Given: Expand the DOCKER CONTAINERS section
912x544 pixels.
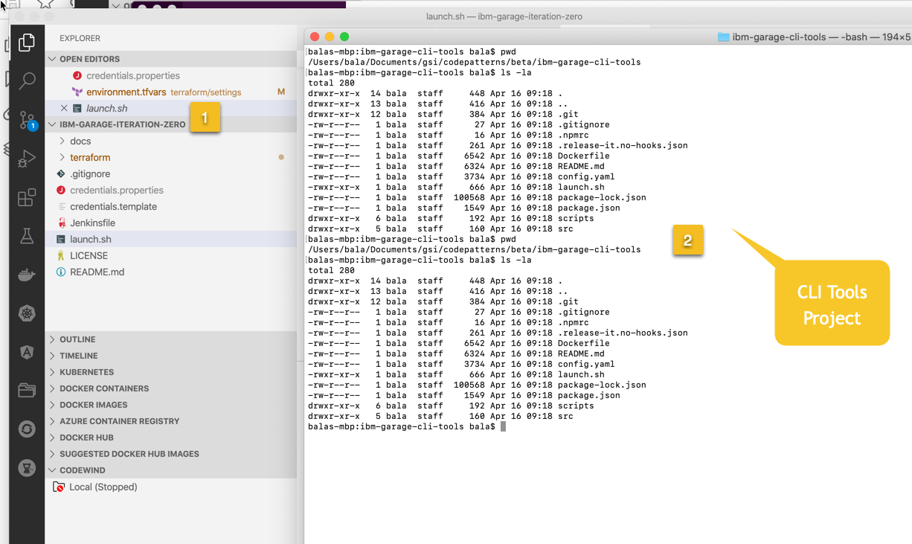Looking at the screenshot, I should coord(53,388).
